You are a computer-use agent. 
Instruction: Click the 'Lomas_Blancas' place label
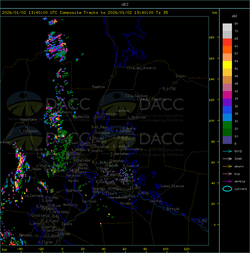pyautogui.click(x=172, y=186)
